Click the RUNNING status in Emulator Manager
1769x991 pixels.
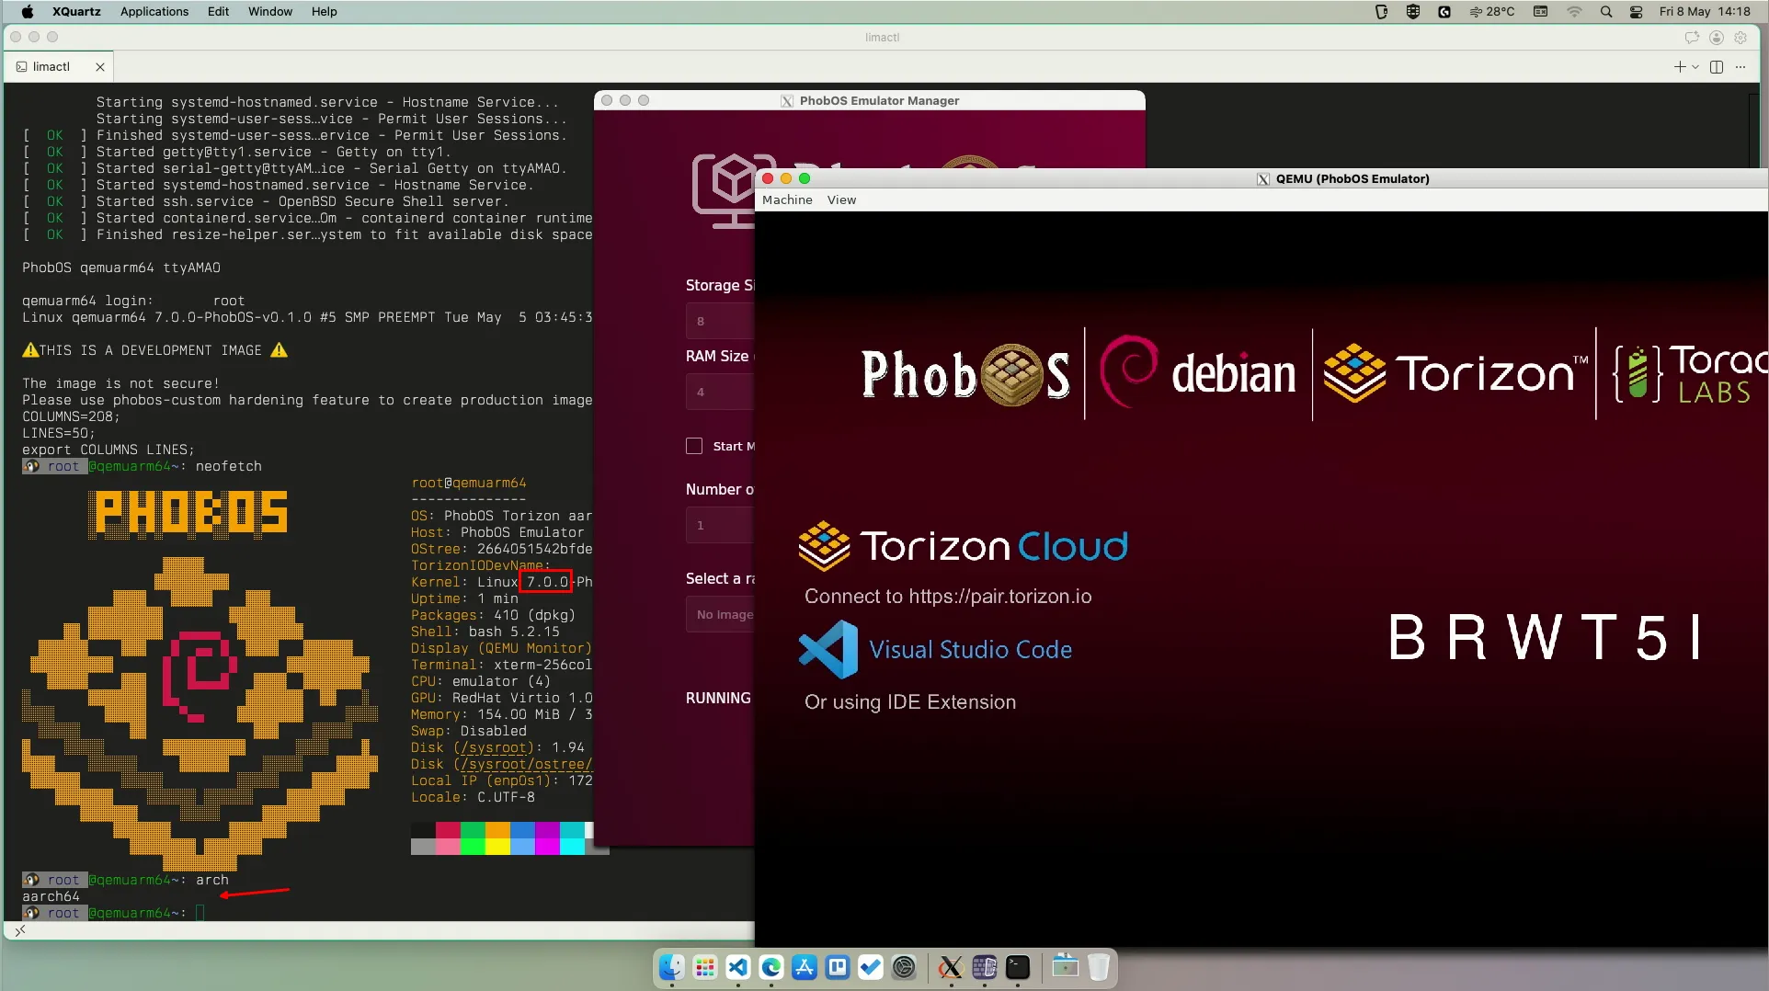tap(718, 699)
